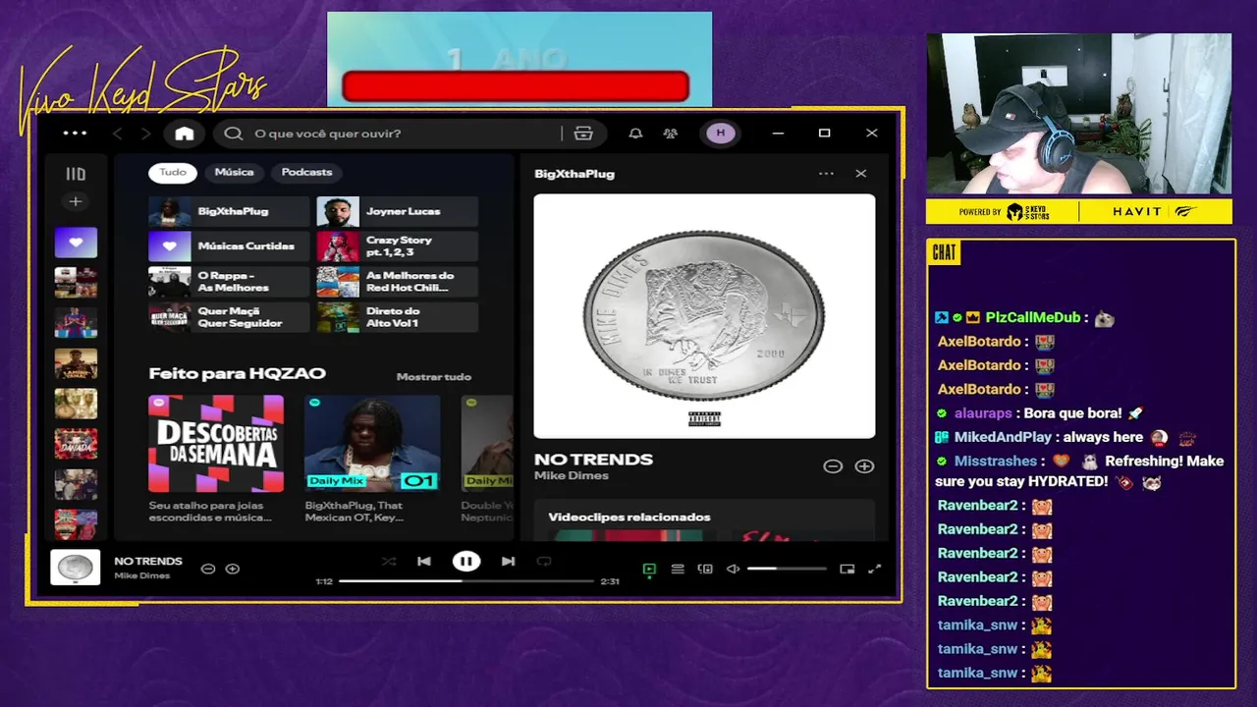Close the Now Playing side panel

click(x=861, y=174)
